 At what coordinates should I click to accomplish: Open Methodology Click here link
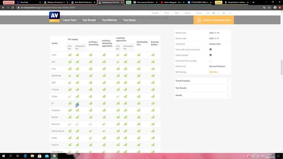(213, 72)
